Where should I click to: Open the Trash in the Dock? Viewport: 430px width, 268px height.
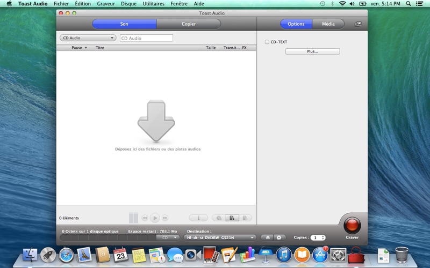(x=402, y=255)
